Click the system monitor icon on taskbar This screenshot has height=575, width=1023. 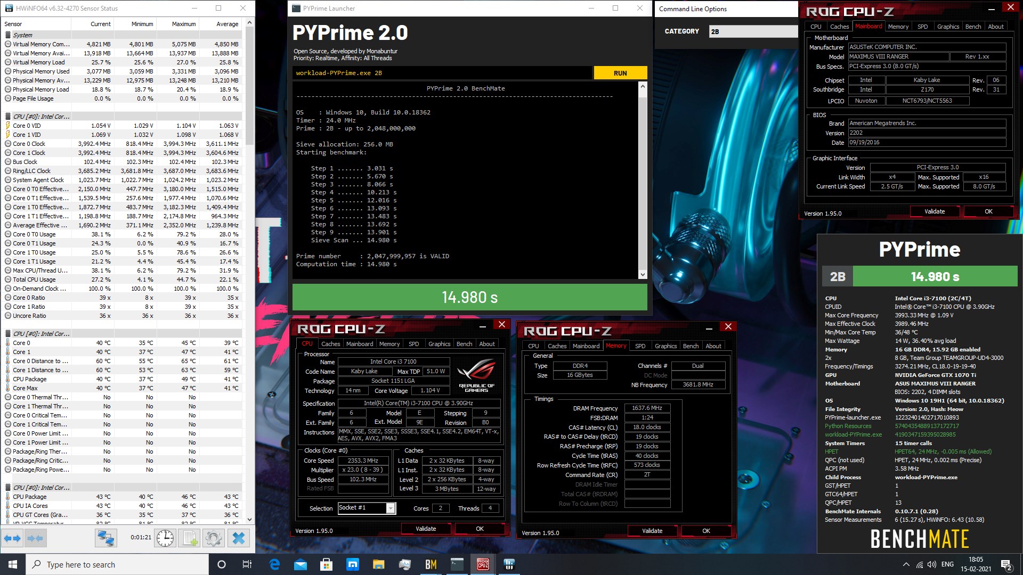[404, 564]
